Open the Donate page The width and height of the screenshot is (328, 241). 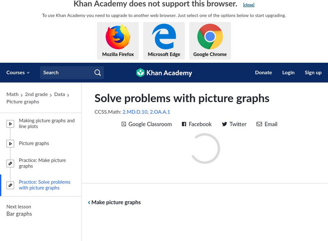(x=263, y=73)
